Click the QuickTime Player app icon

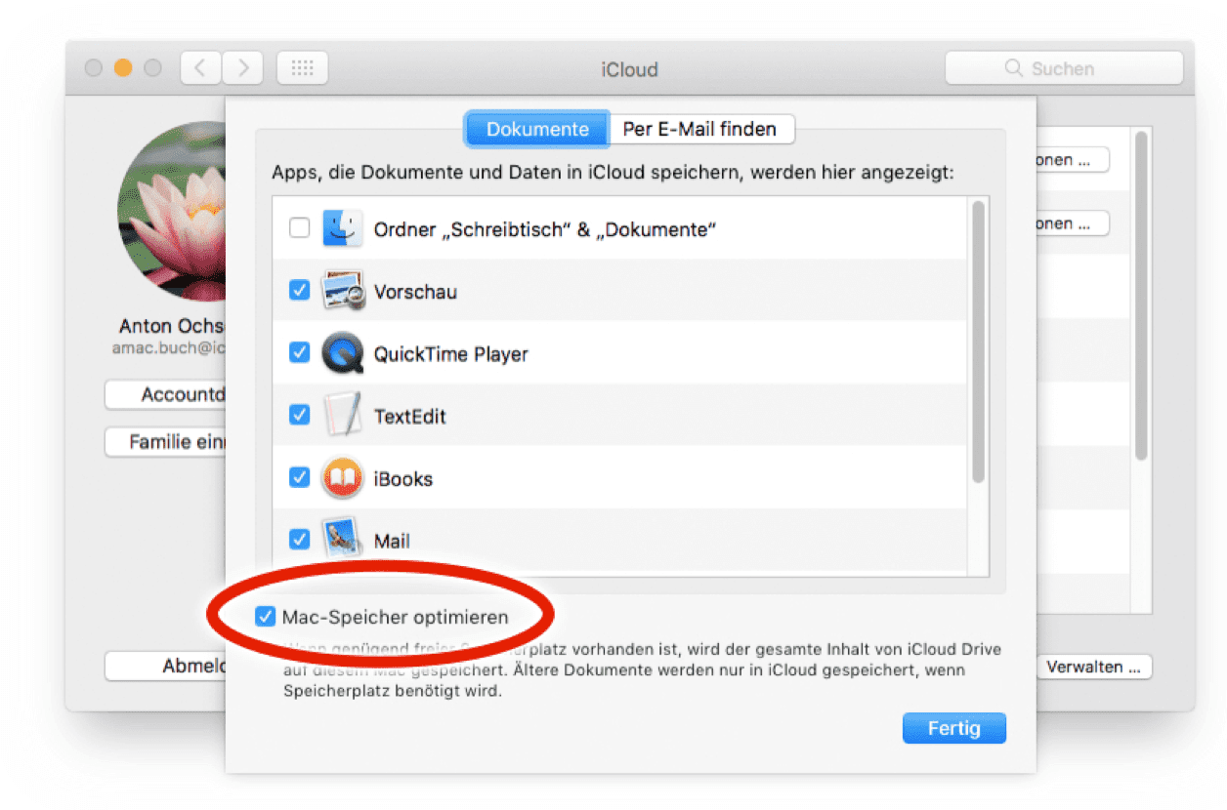tap(342, 353)
